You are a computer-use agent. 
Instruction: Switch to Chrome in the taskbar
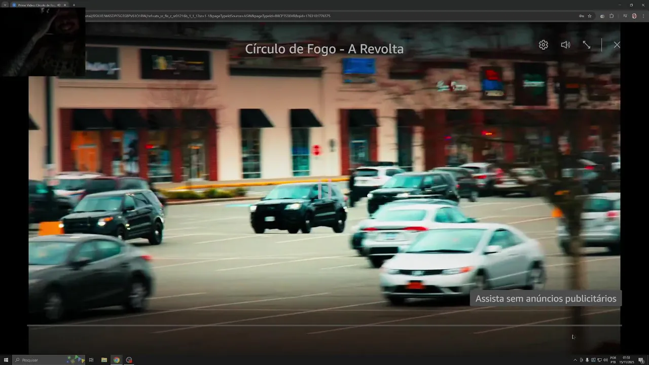click(117, 360)
